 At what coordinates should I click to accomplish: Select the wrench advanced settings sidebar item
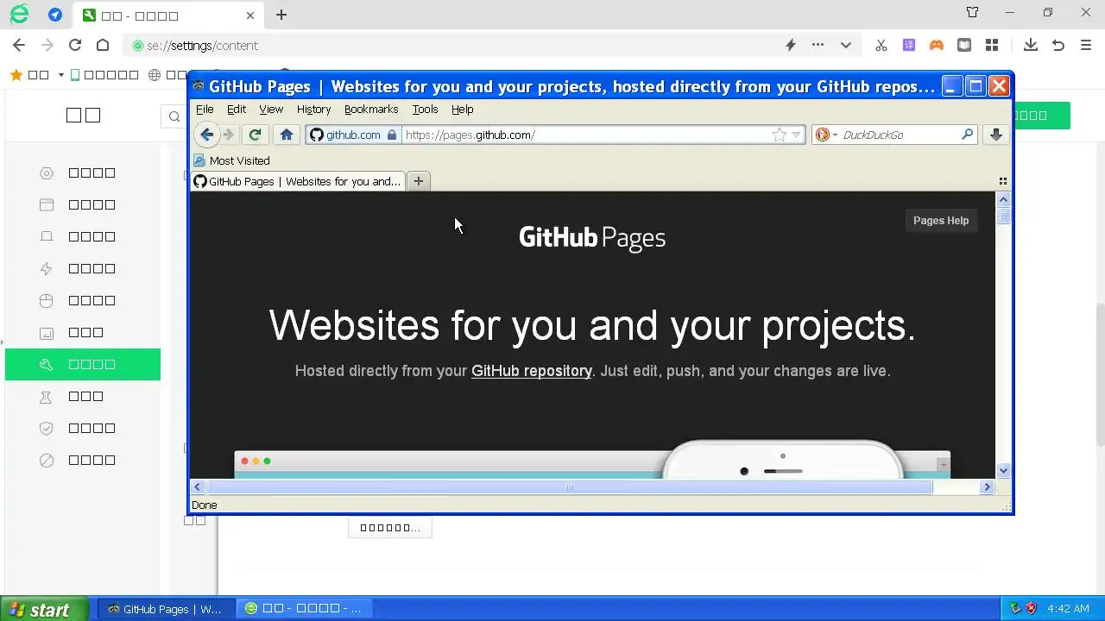point(83,364)
